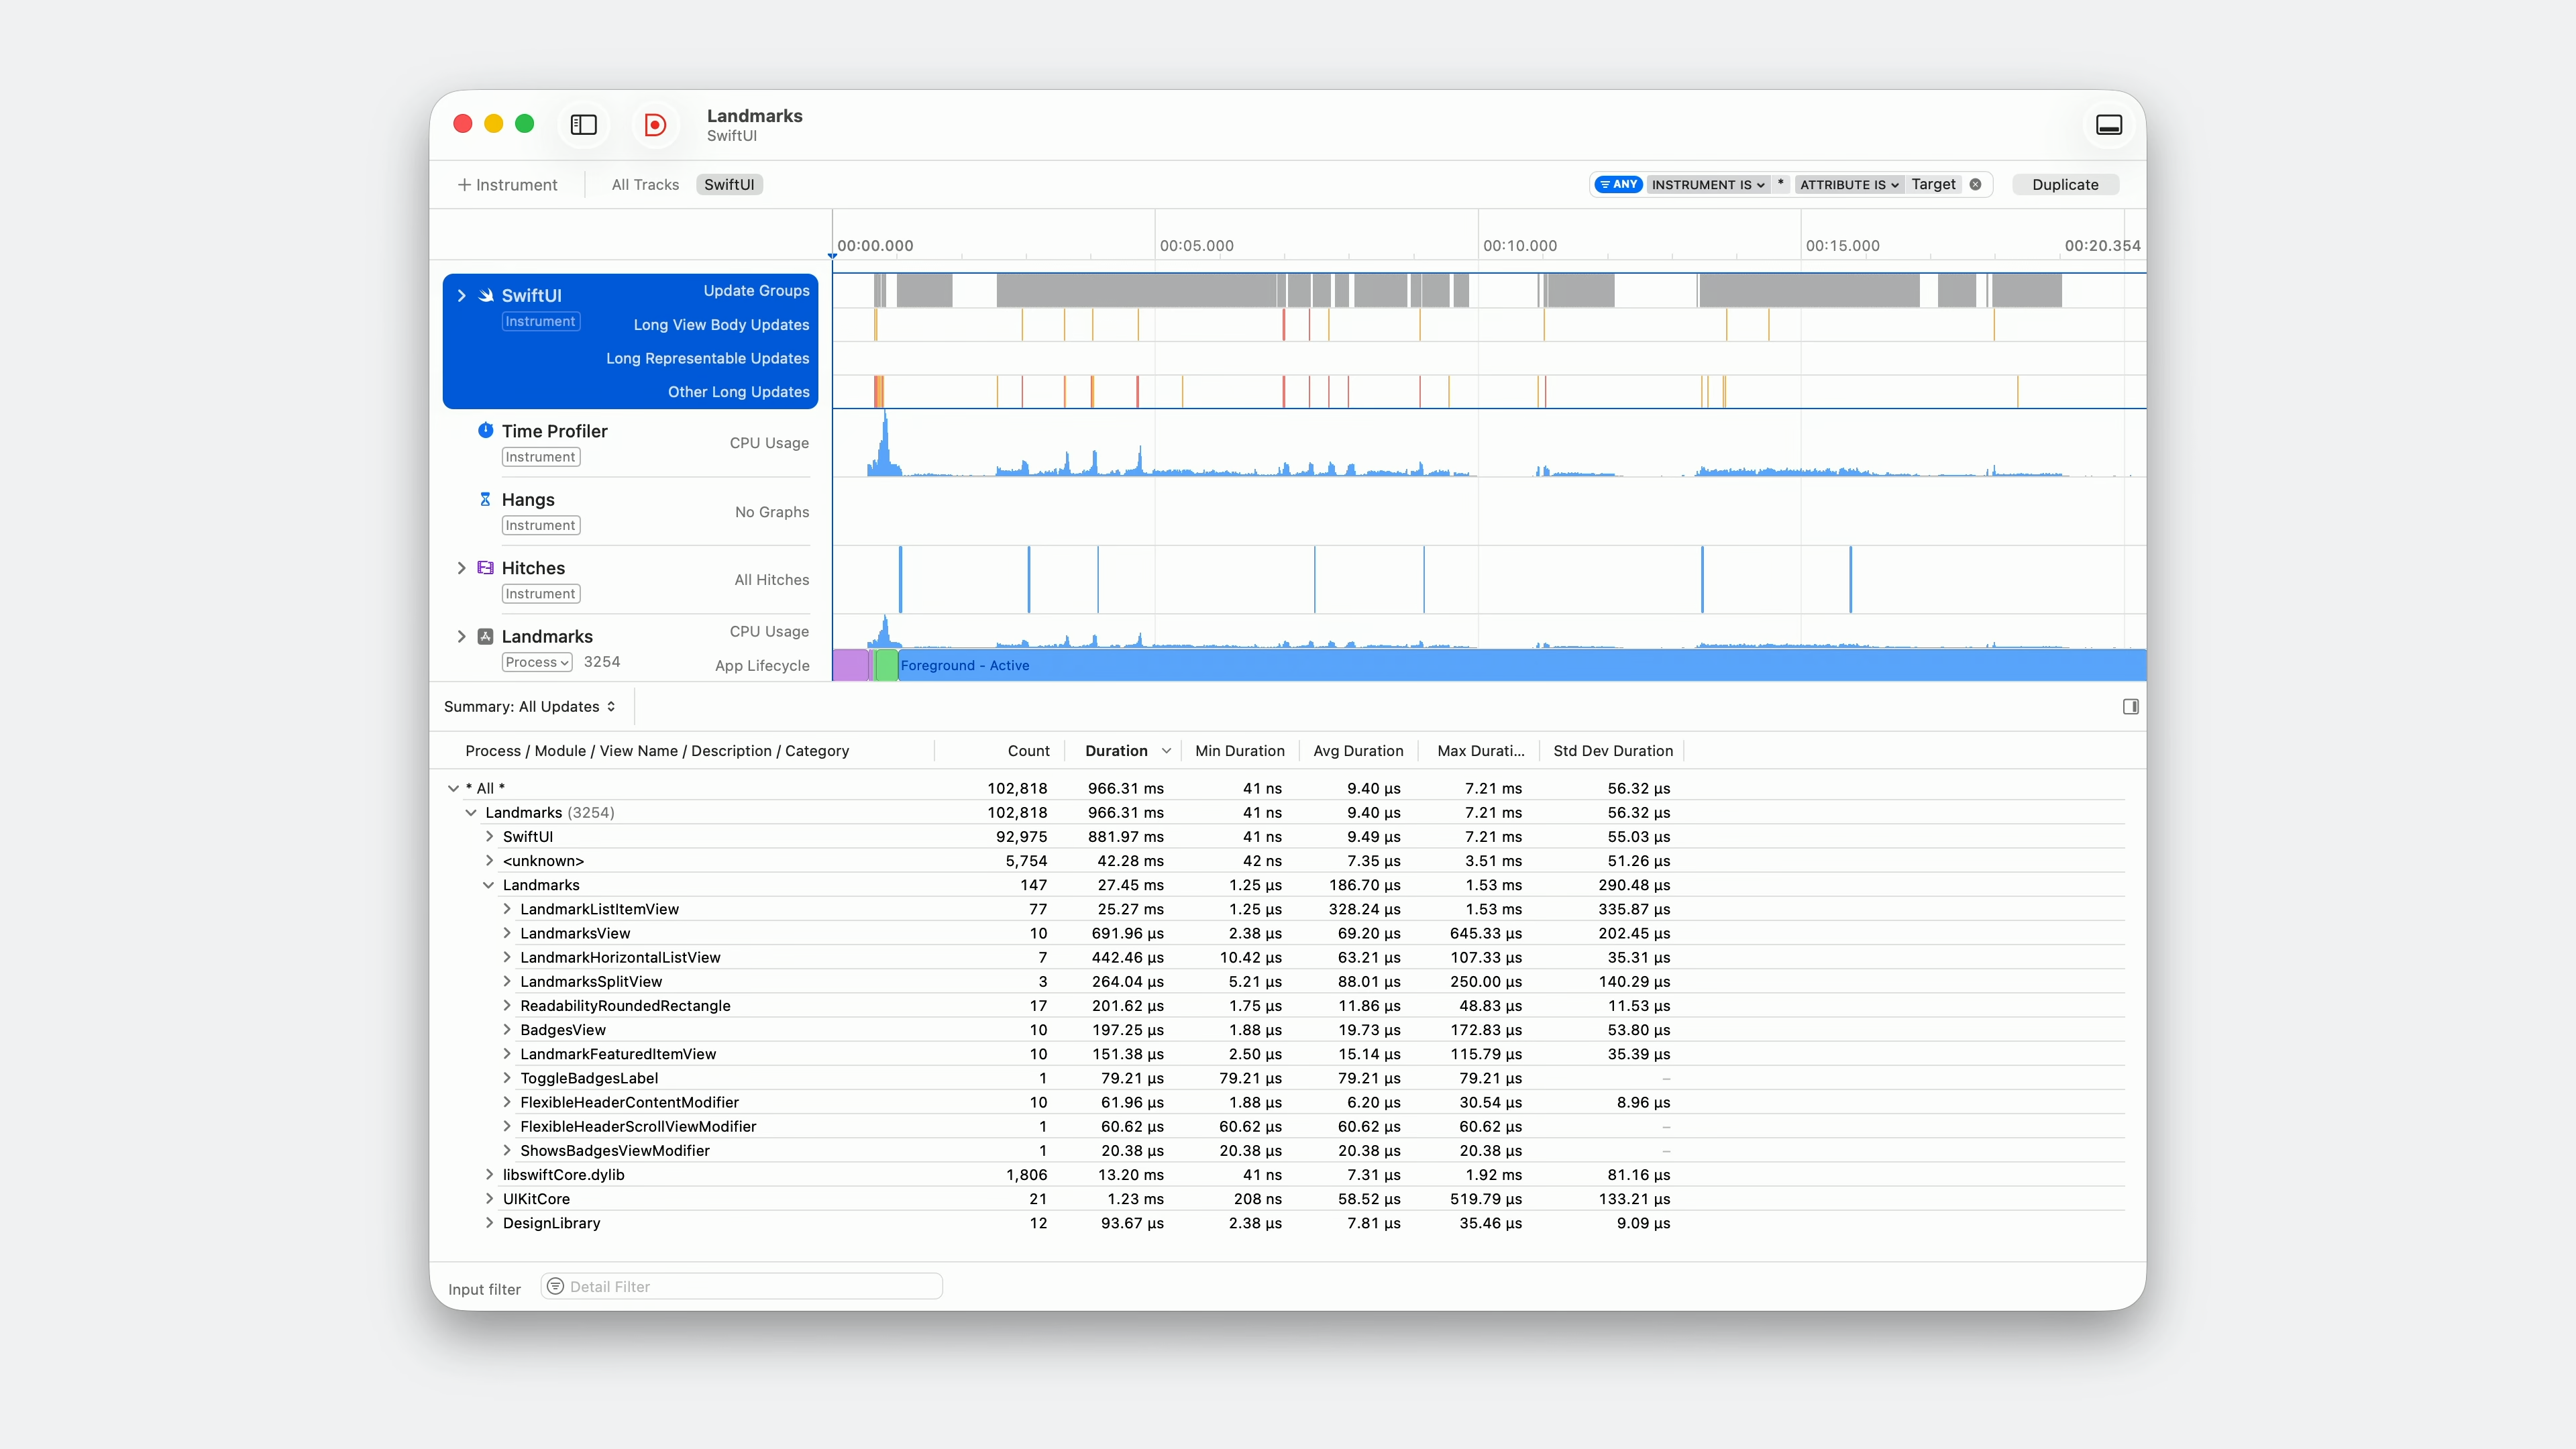The height and width of the screenshot is (1449, 2576).
Task: Expand the LandmarkListItemView row
Action: click(x=507, y=909)
